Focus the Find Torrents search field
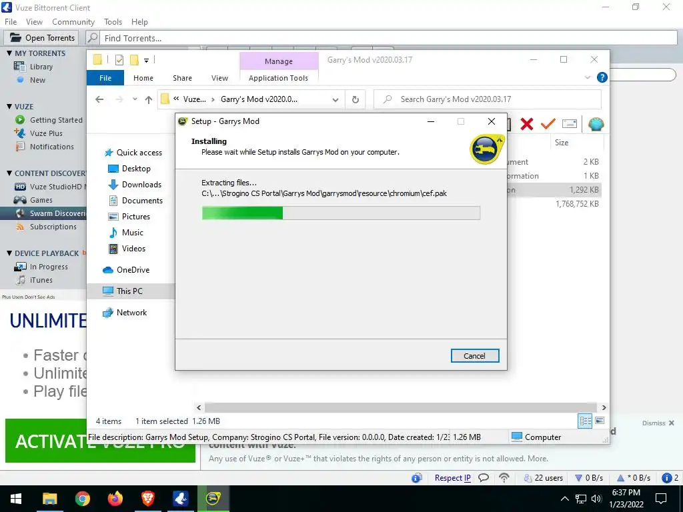Viewport: 683px width, 512px height. point(388,38)
